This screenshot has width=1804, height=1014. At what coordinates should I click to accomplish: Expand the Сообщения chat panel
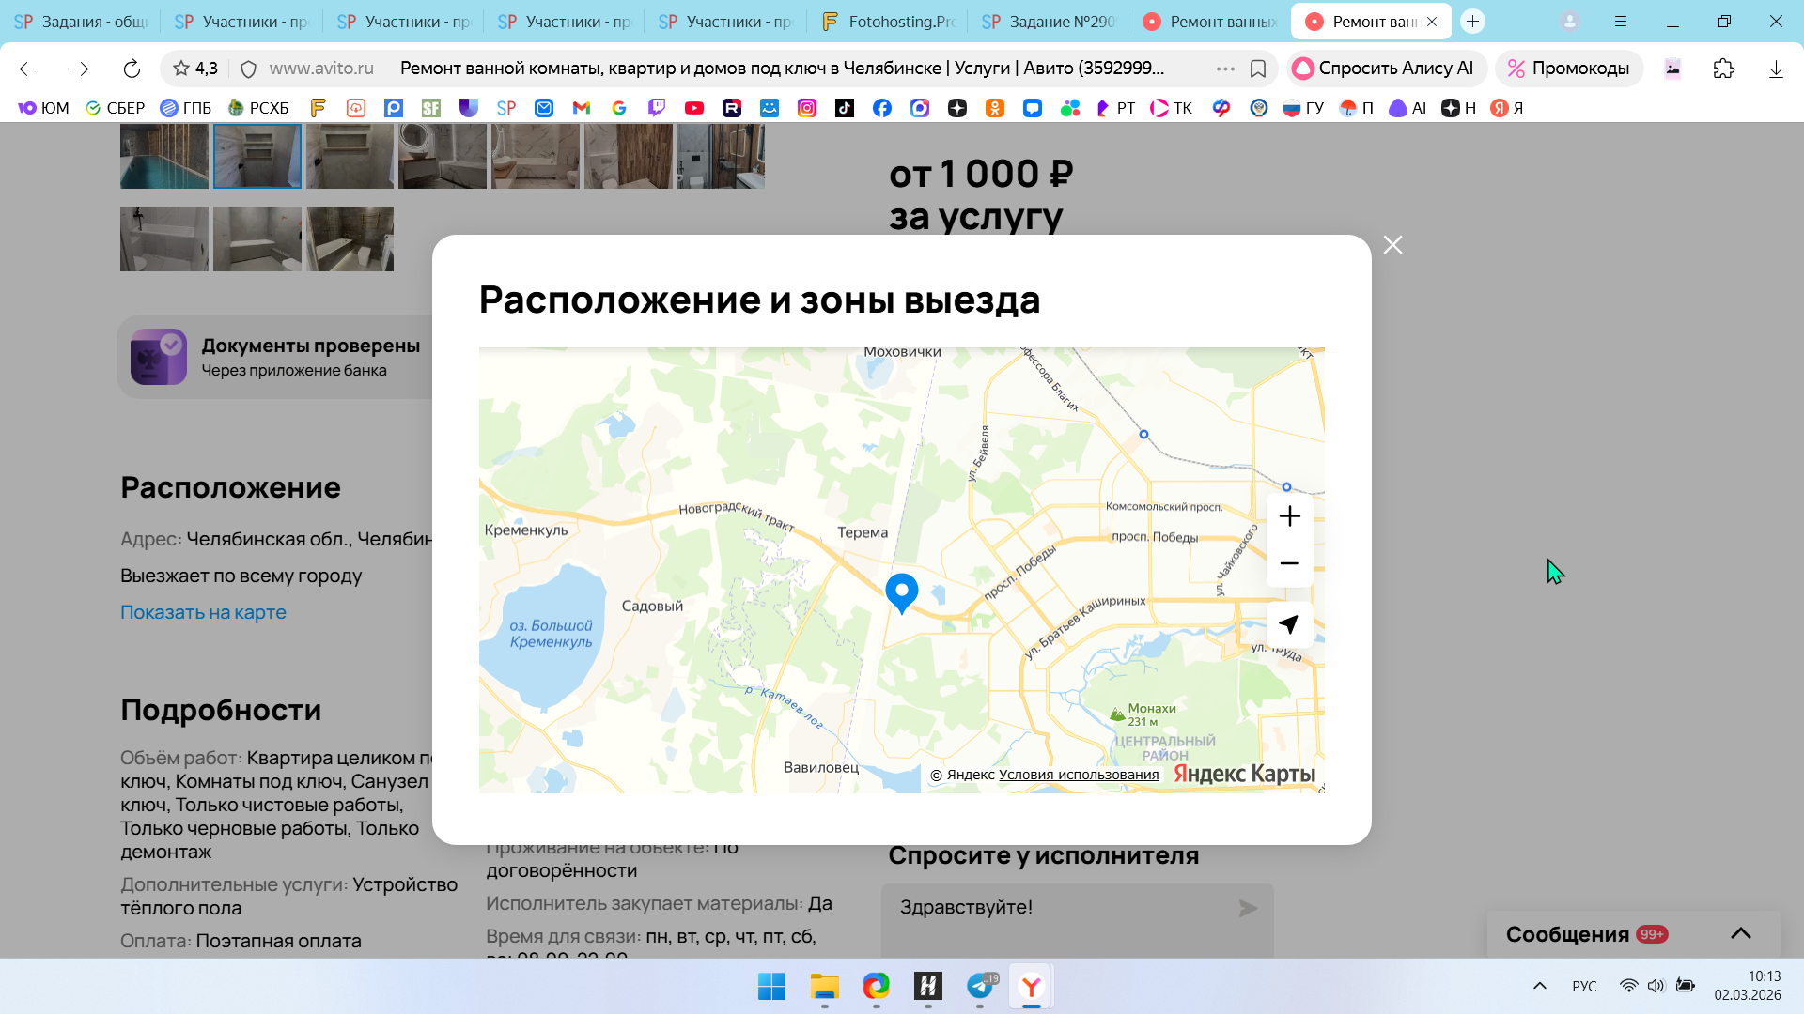[1740, 933]
